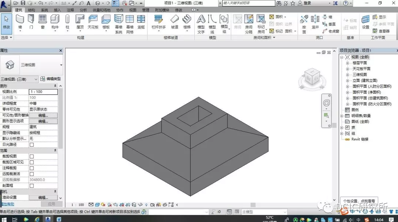
Task: Switch to the 结构 ribbon tab
Action: click(x=32, y=10)
